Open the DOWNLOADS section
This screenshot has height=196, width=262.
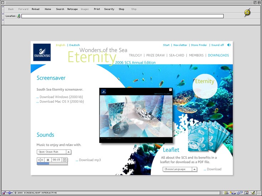[219, 55]
